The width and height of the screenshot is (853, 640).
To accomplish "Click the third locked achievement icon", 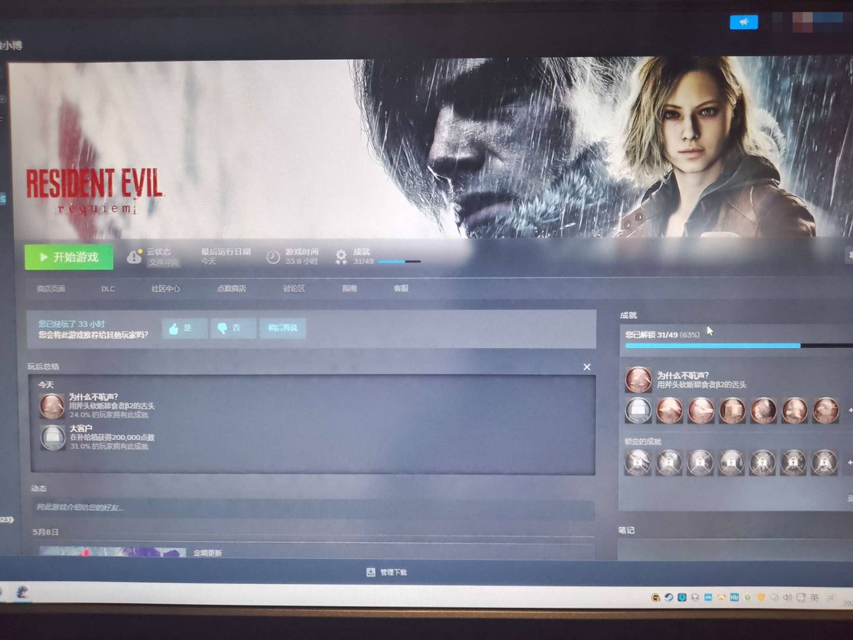I will pos(700,463).
